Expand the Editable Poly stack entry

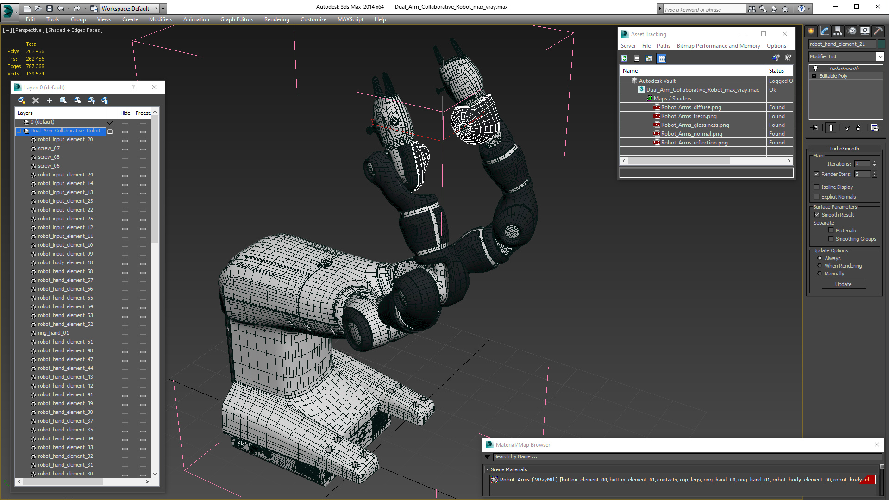pos(814,76)
